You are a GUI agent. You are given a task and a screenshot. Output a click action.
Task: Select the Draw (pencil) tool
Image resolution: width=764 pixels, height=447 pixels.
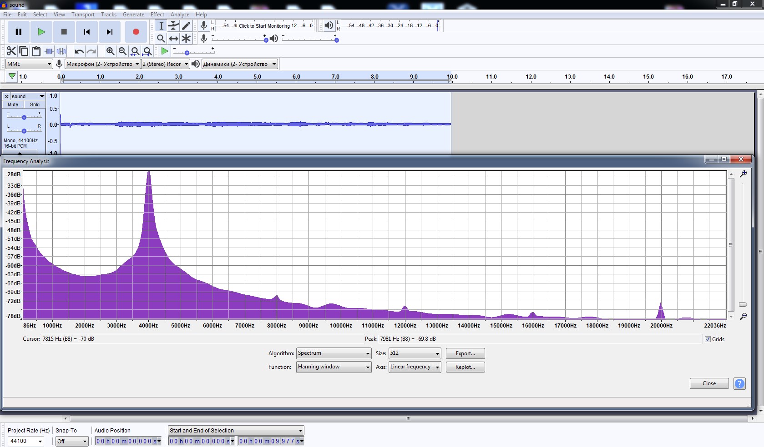(186, 26)
